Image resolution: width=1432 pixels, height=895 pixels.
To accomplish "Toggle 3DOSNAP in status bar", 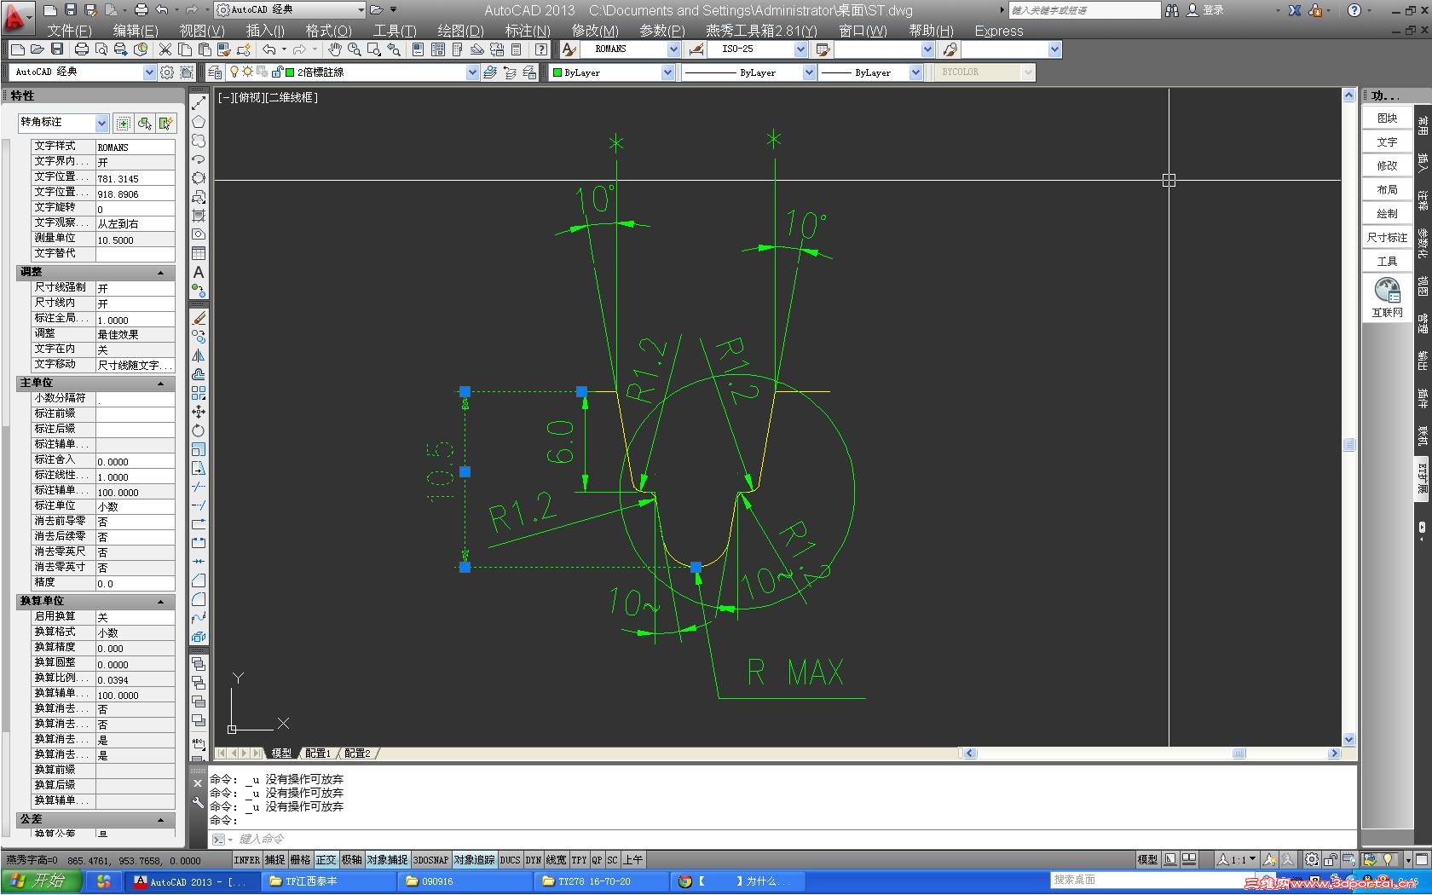I will (430, 860).
